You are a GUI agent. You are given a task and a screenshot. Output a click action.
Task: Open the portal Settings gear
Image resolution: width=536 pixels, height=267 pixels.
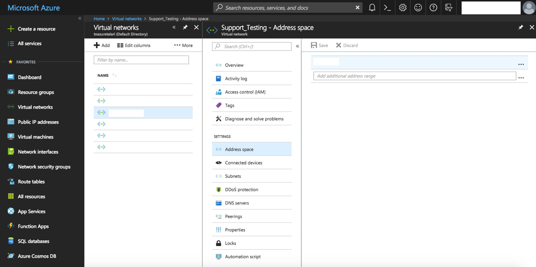point(403,7)
